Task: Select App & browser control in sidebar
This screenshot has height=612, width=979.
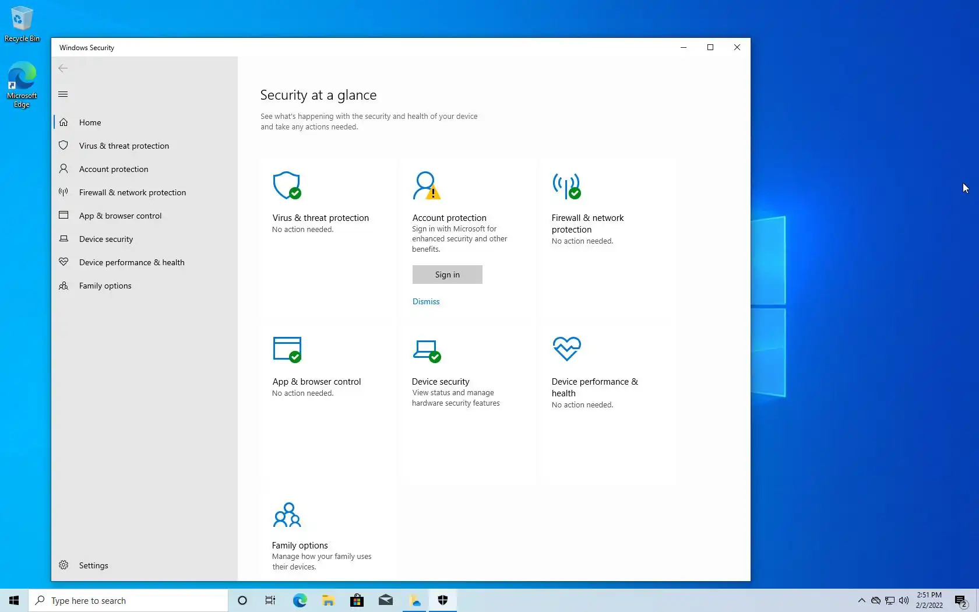Action: click(145, 216)
